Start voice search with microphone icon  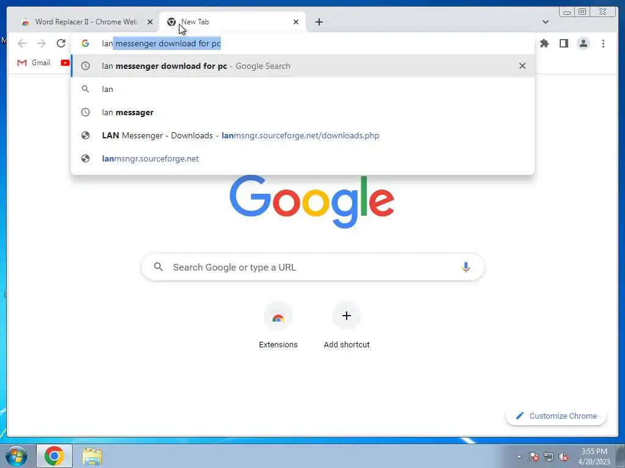466,267
